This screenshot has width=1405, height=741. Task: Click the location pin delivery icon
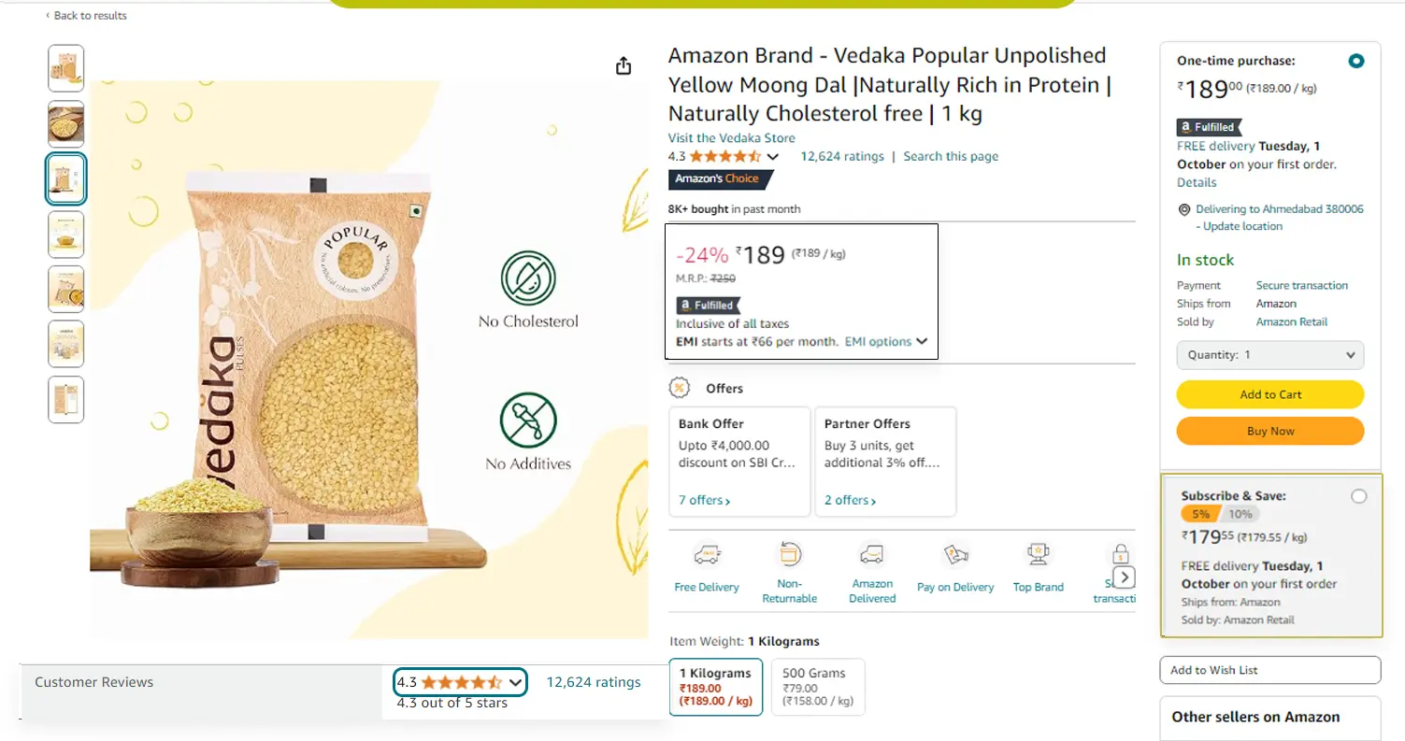(x=1184, y=209)
